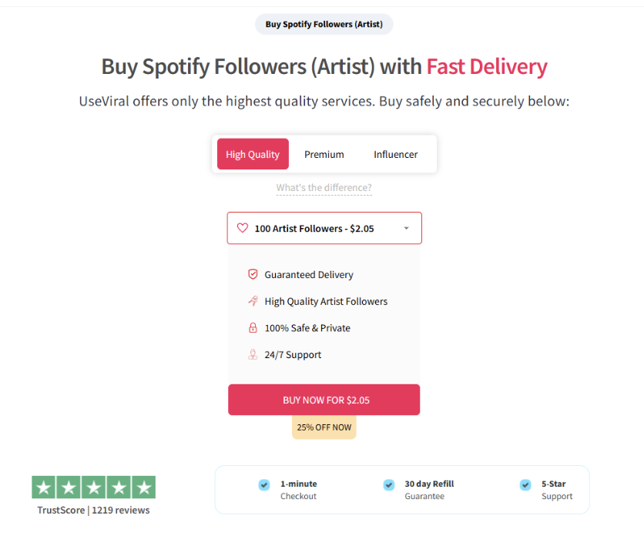Toggle the High Quality option on
This screenshot has height=536, width=644.
252,154
